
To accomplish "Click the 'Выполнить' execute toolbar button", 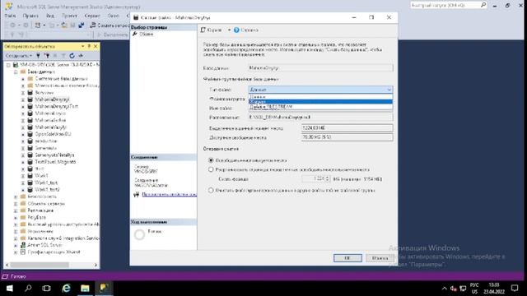I will (x=112, y=35).
